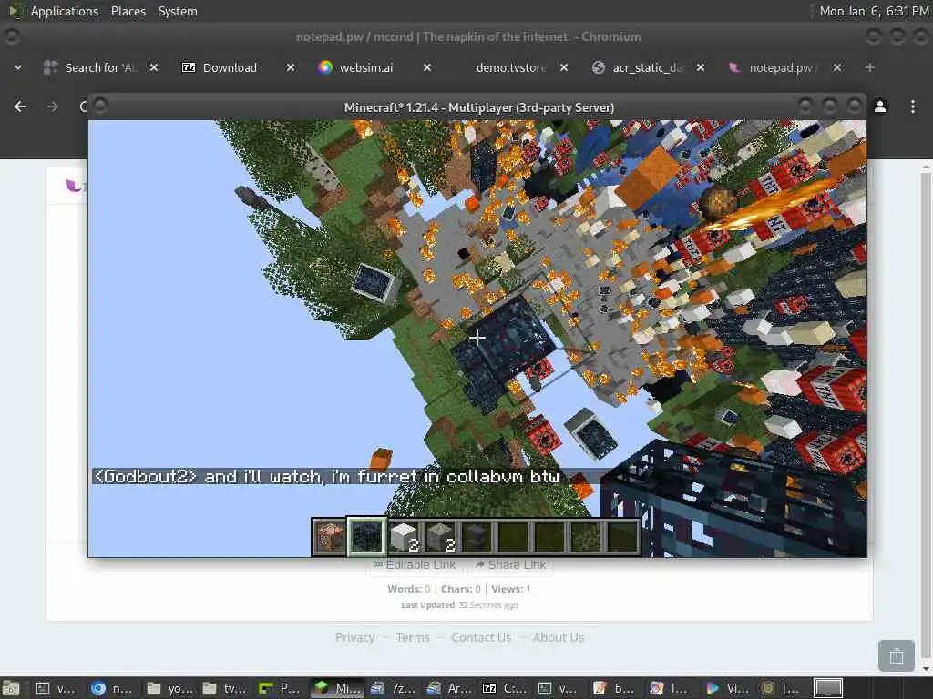This screenshot has height=699, width=933.
Task: Switch to the Chromium 'n...' taskbar item
Action: pyautogui.click(x=111, y=688)
